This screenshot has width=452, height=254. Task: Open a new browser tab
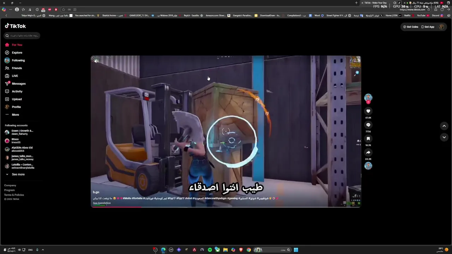(x=356, y=3)
